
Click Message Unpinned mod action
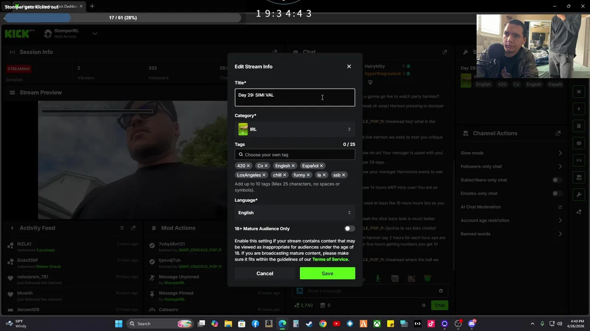[x=179, y=277]
